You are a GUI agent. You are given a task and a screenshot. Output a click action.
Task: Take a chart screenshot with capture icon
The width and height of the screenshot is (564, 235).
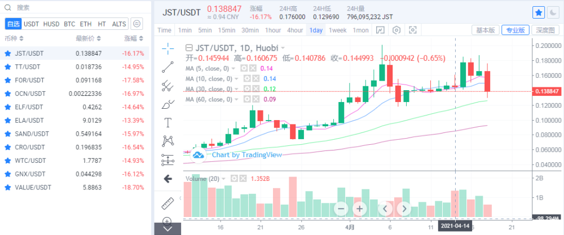pyautogui.click(x=413, y=30)
